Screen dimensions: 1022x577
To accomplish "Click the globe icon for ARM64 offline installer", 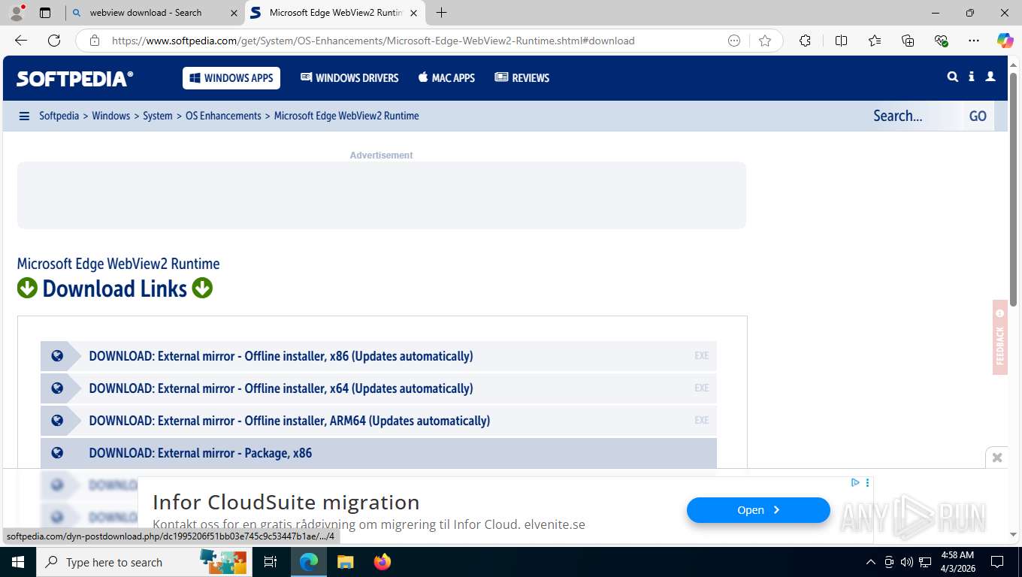I will [57, 421].
